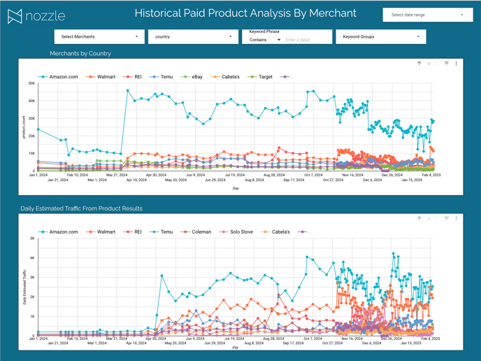The image size is (481, 361).
Task: Toggle Cabela's legend in Daily Traffic chart
Action: click(x=275, y=232)
